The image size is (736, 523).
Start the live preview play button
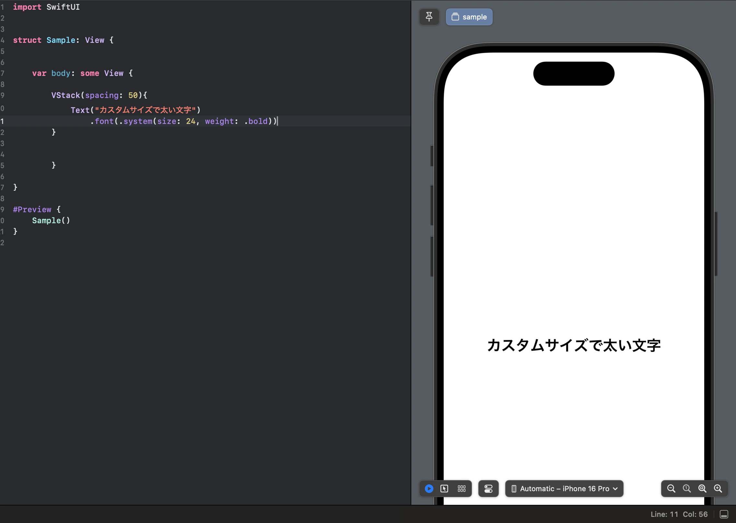428,489
